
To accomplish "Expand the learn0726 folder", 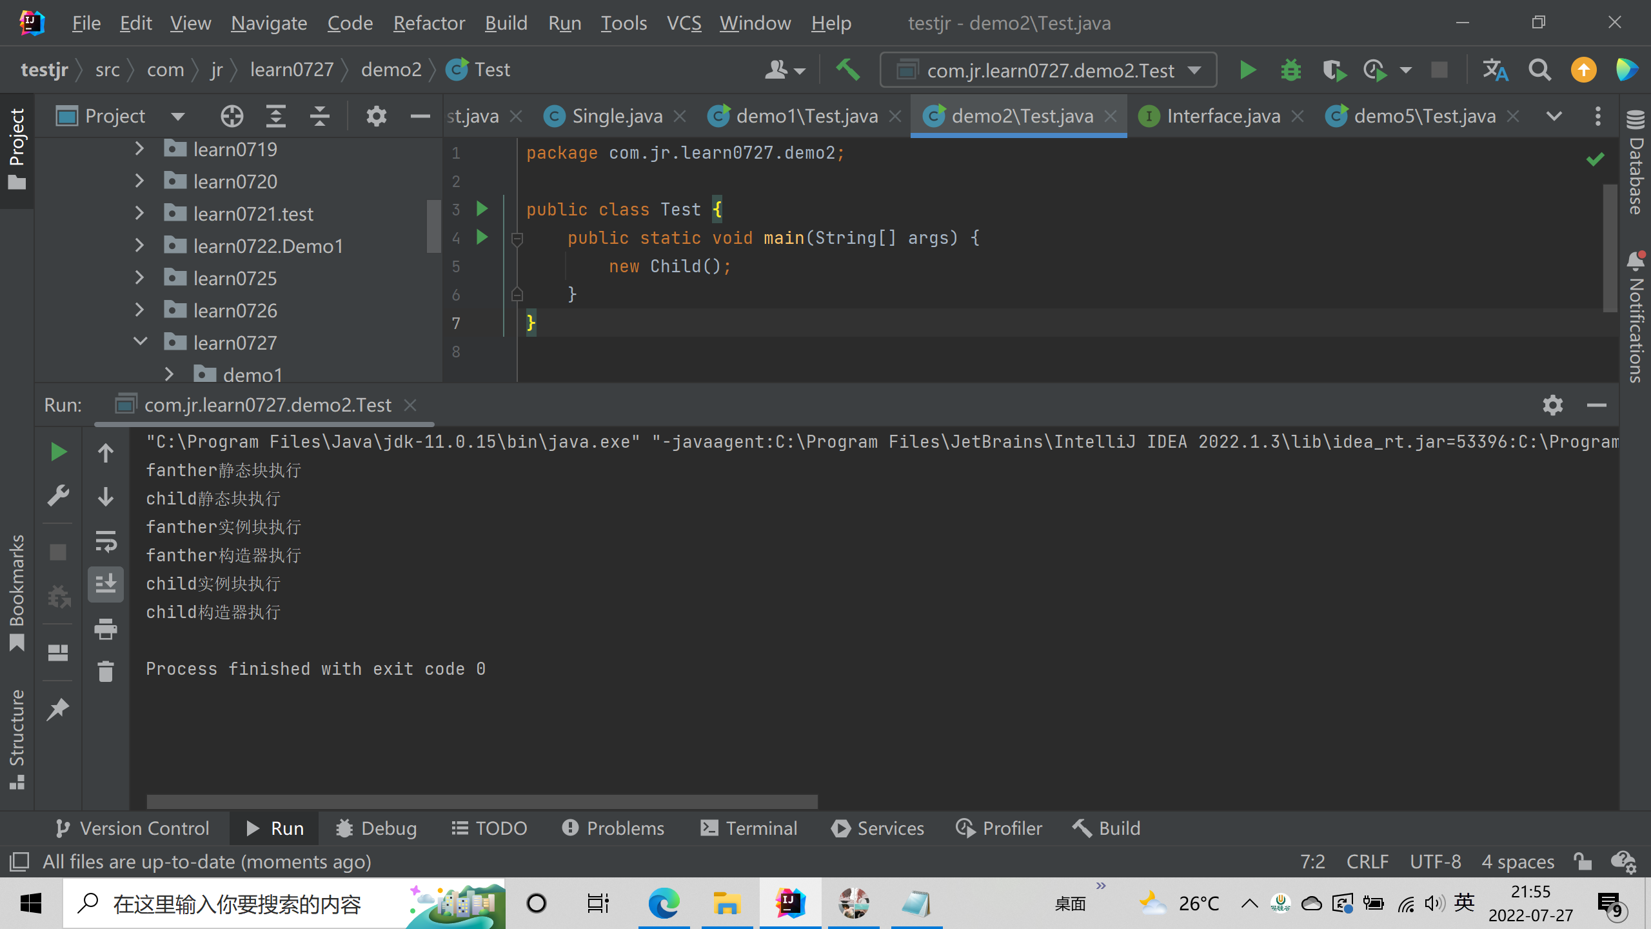I will click(139, 310).
